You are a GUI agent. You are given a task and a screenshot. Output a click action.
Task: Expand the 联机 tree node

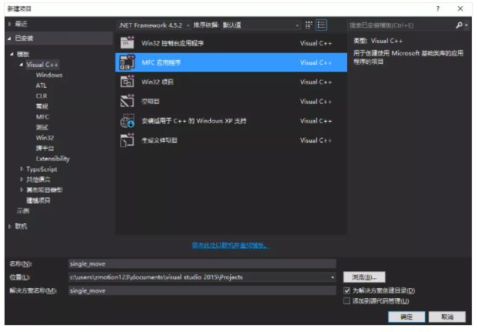tap(10, 226)
